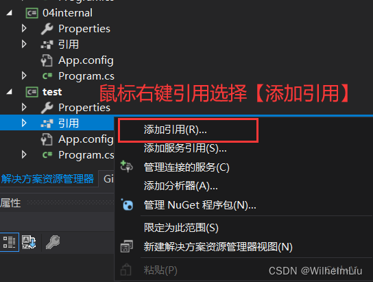Collapse the test project node
This screenshot has width=373, height=282.
10,92
